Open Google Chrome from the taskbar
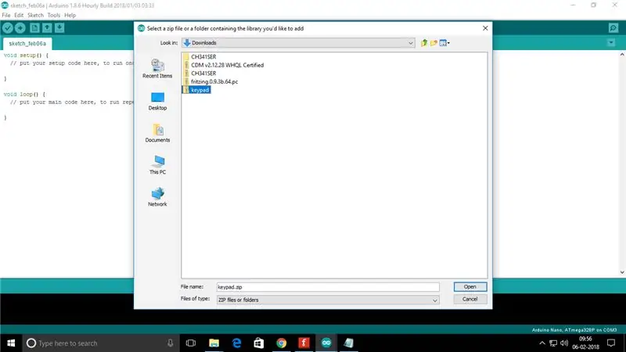This screenshot has width=626, height=352. click(x=281, y=343)
